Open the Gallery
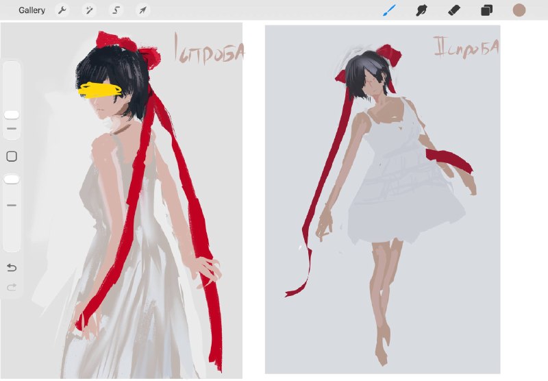Viewport: 548px width, 381px height. 32,10
